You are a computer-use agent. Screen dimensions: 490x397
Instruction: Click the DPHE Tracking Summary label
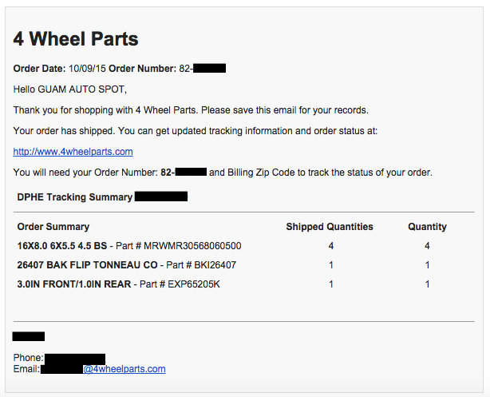tap(75, 197)
